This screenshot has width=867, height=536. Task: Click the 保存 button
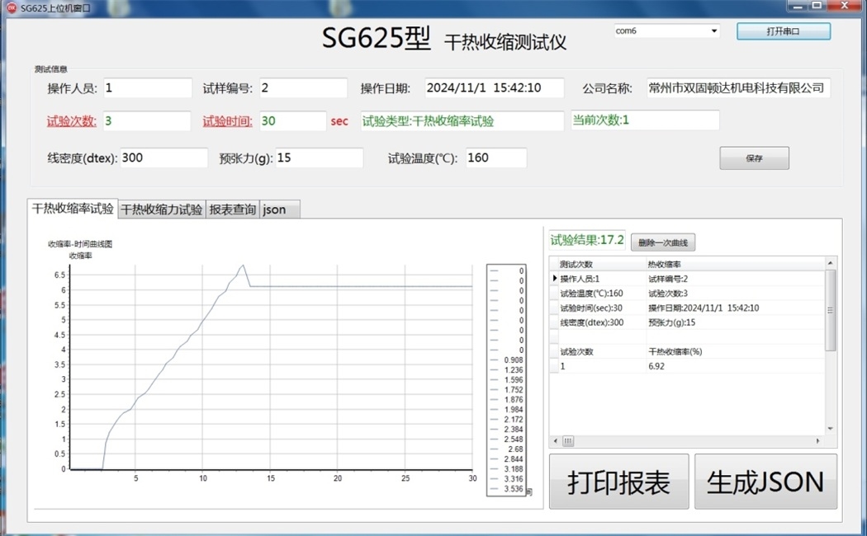(x=754, y=158)
